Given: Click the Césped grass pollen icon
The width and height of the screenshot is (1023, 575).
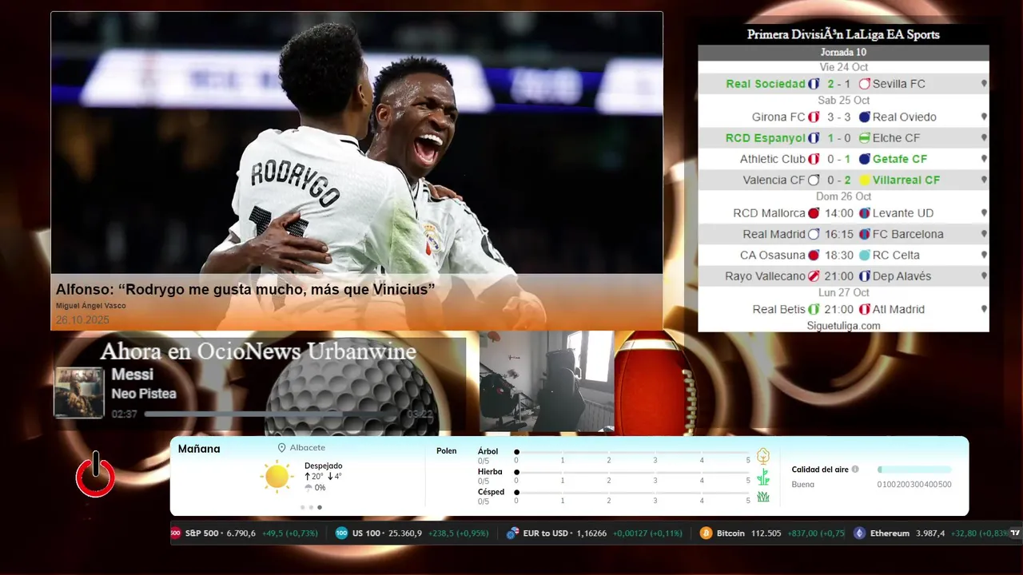Looking at the screenshot, I should (x=762, y=497).
